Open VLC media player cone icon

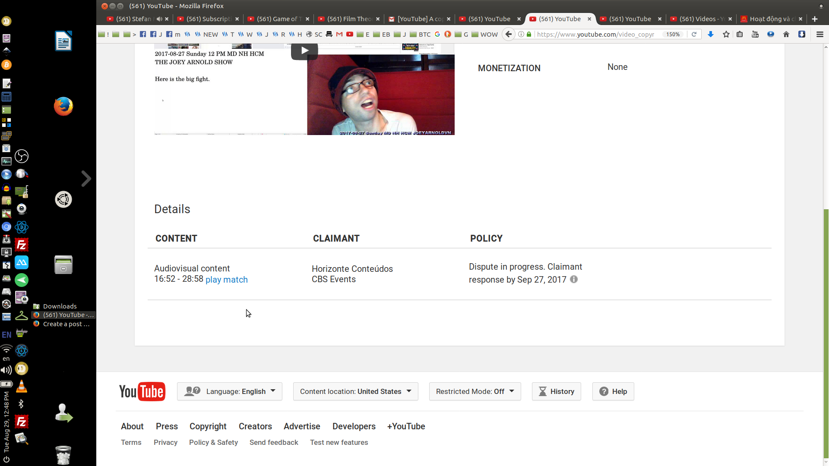coord(22,386)
